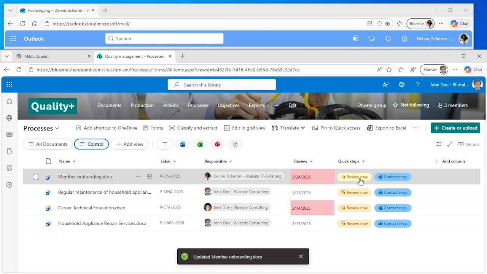Go to SharePoint home in left rail
The height and width of the screenshot is (274, 487).
(x=10, y=101)
